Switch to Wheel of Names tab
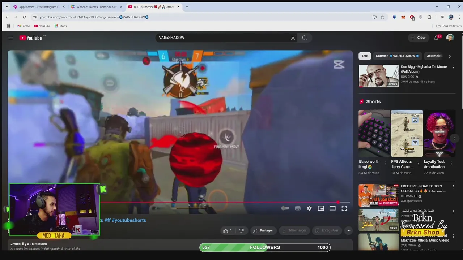 tap(97, 7)
